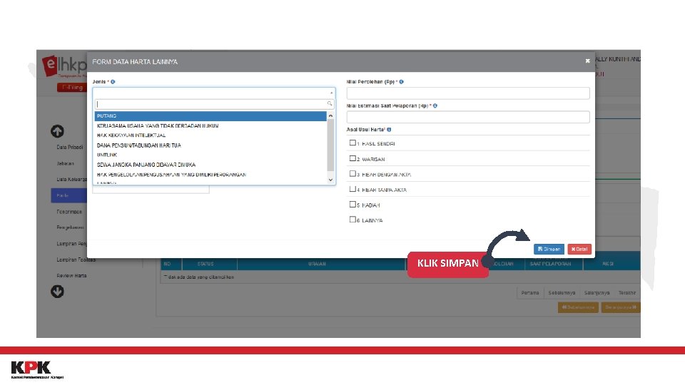Open Data Keluarga in the sidebar

[x=71, y=180]
